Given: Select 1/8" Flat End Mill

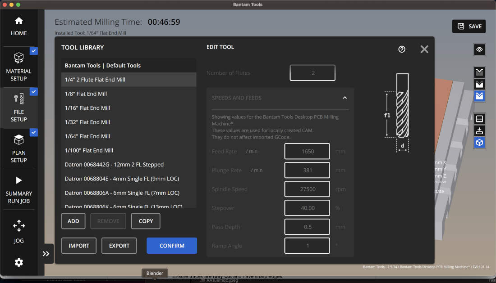Looking at the screenshot, I should click(129, 94).
